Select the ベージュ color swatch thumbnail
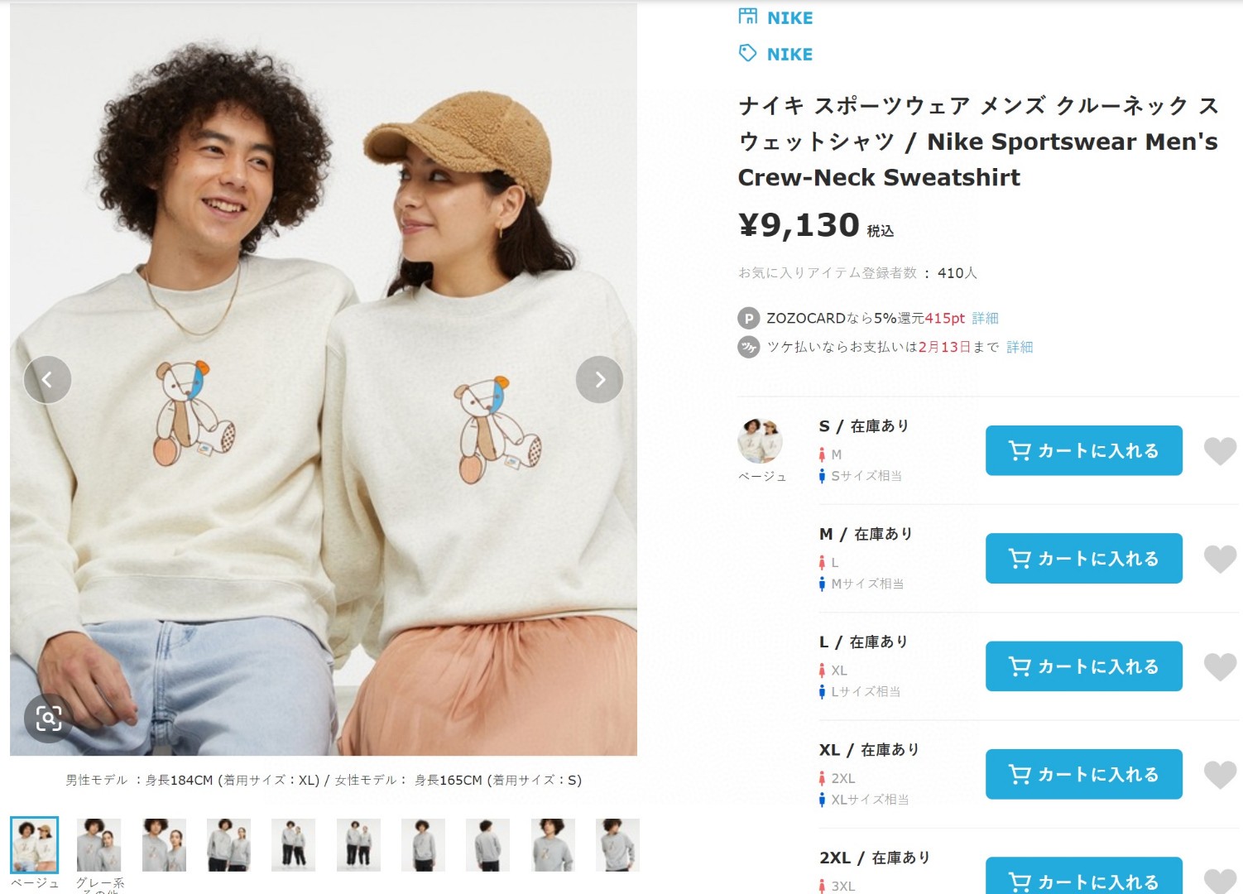This screenshot has width=1243, height=894. click(34, 844)
